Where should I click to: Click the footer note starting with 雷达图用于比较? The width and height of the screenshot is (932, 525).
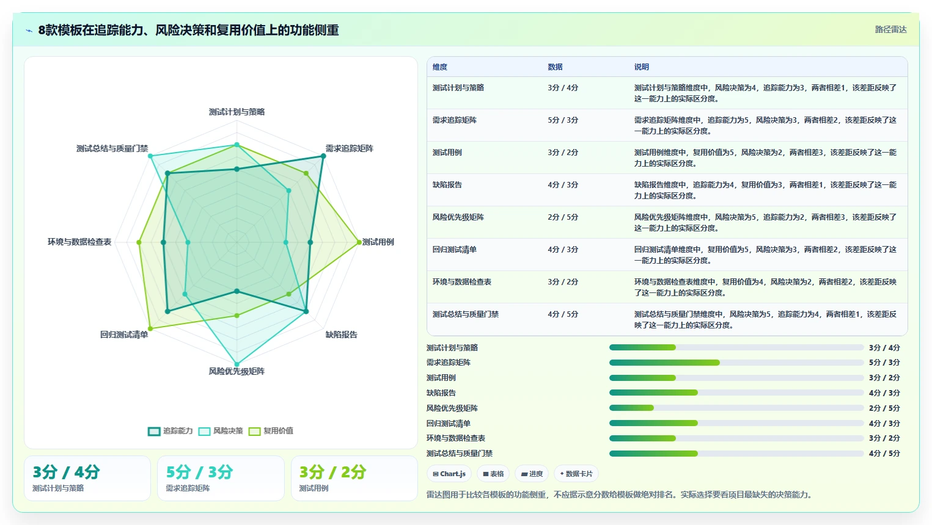620,495
